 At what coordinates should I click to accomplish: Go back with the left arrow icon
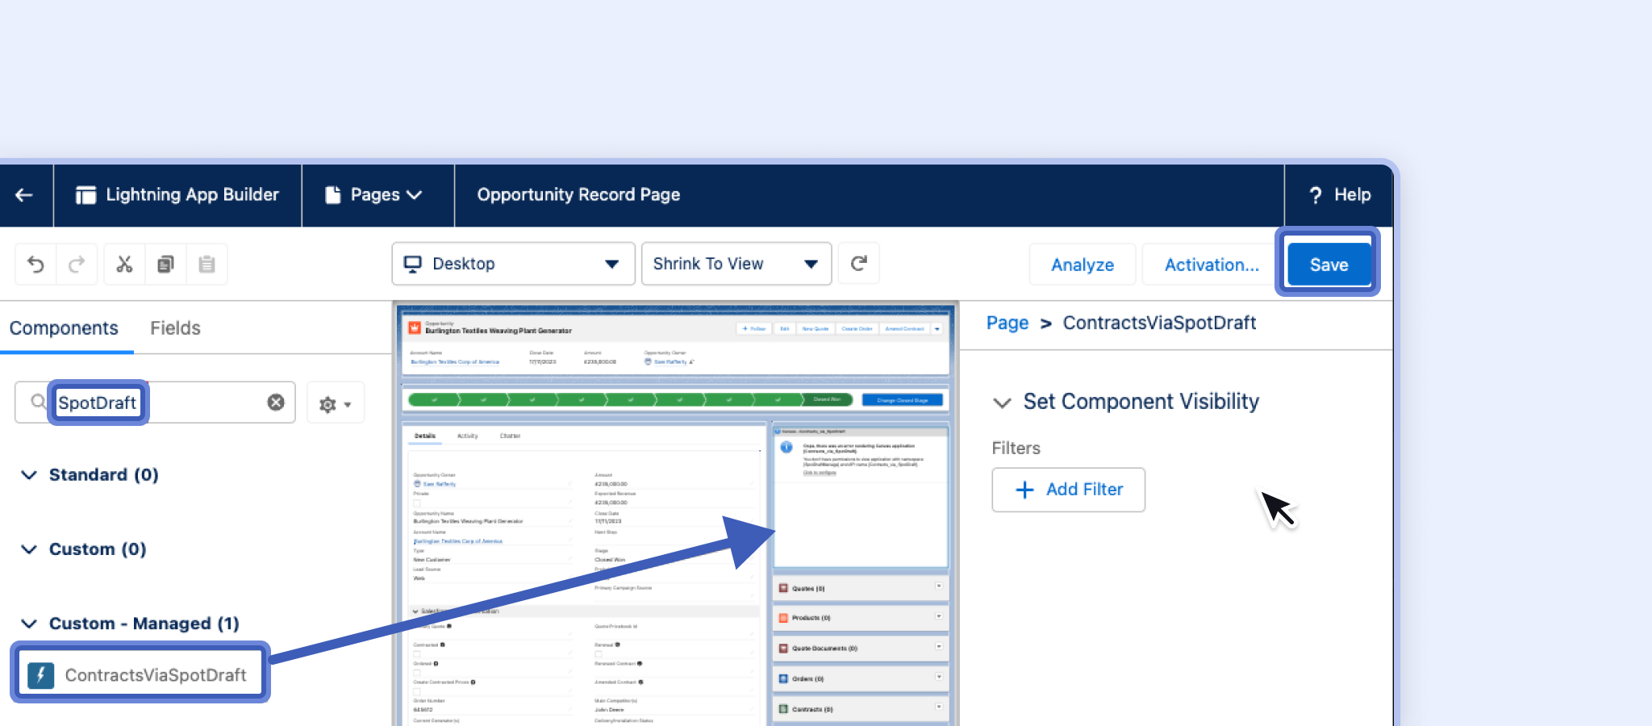[x=24, y=195]
